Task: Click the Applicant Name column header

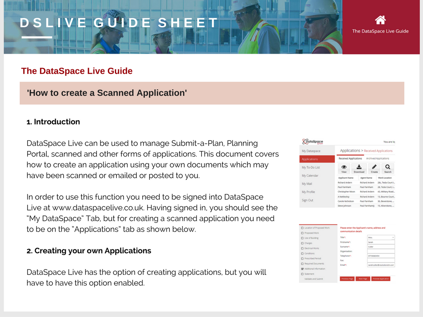Action: [x=346, y=178]
